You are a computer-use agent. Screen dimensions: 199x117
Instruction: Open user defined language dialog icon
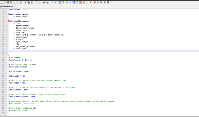coord(77,2)
